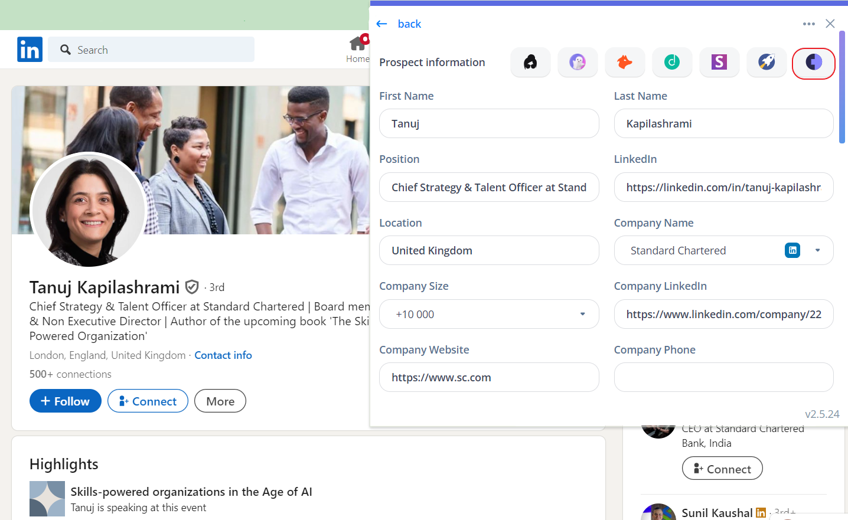Viewport: 848px width, 520px height.
Task: Click the Location field
Action: (x=489, y=250)
